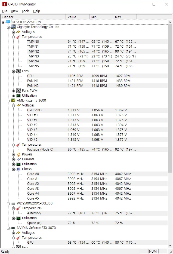The height and width of the screenshot is (254, 173).
Task: Click the NVIDIA GeForce RTX 3070 card icon
Action: pos(13,228)
